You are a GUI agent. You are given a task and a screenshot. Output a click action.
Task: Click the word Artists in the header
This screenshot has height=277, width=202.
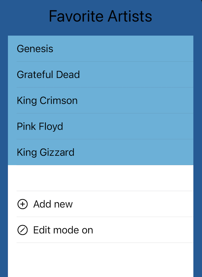tap(130, 16)
